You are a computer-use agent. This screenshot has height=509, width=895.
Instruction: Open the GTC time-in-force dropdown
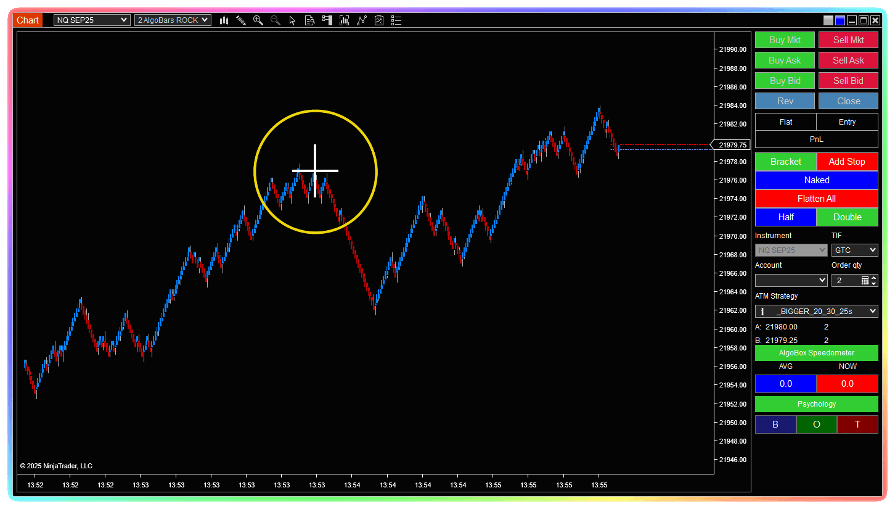[854, 250]
